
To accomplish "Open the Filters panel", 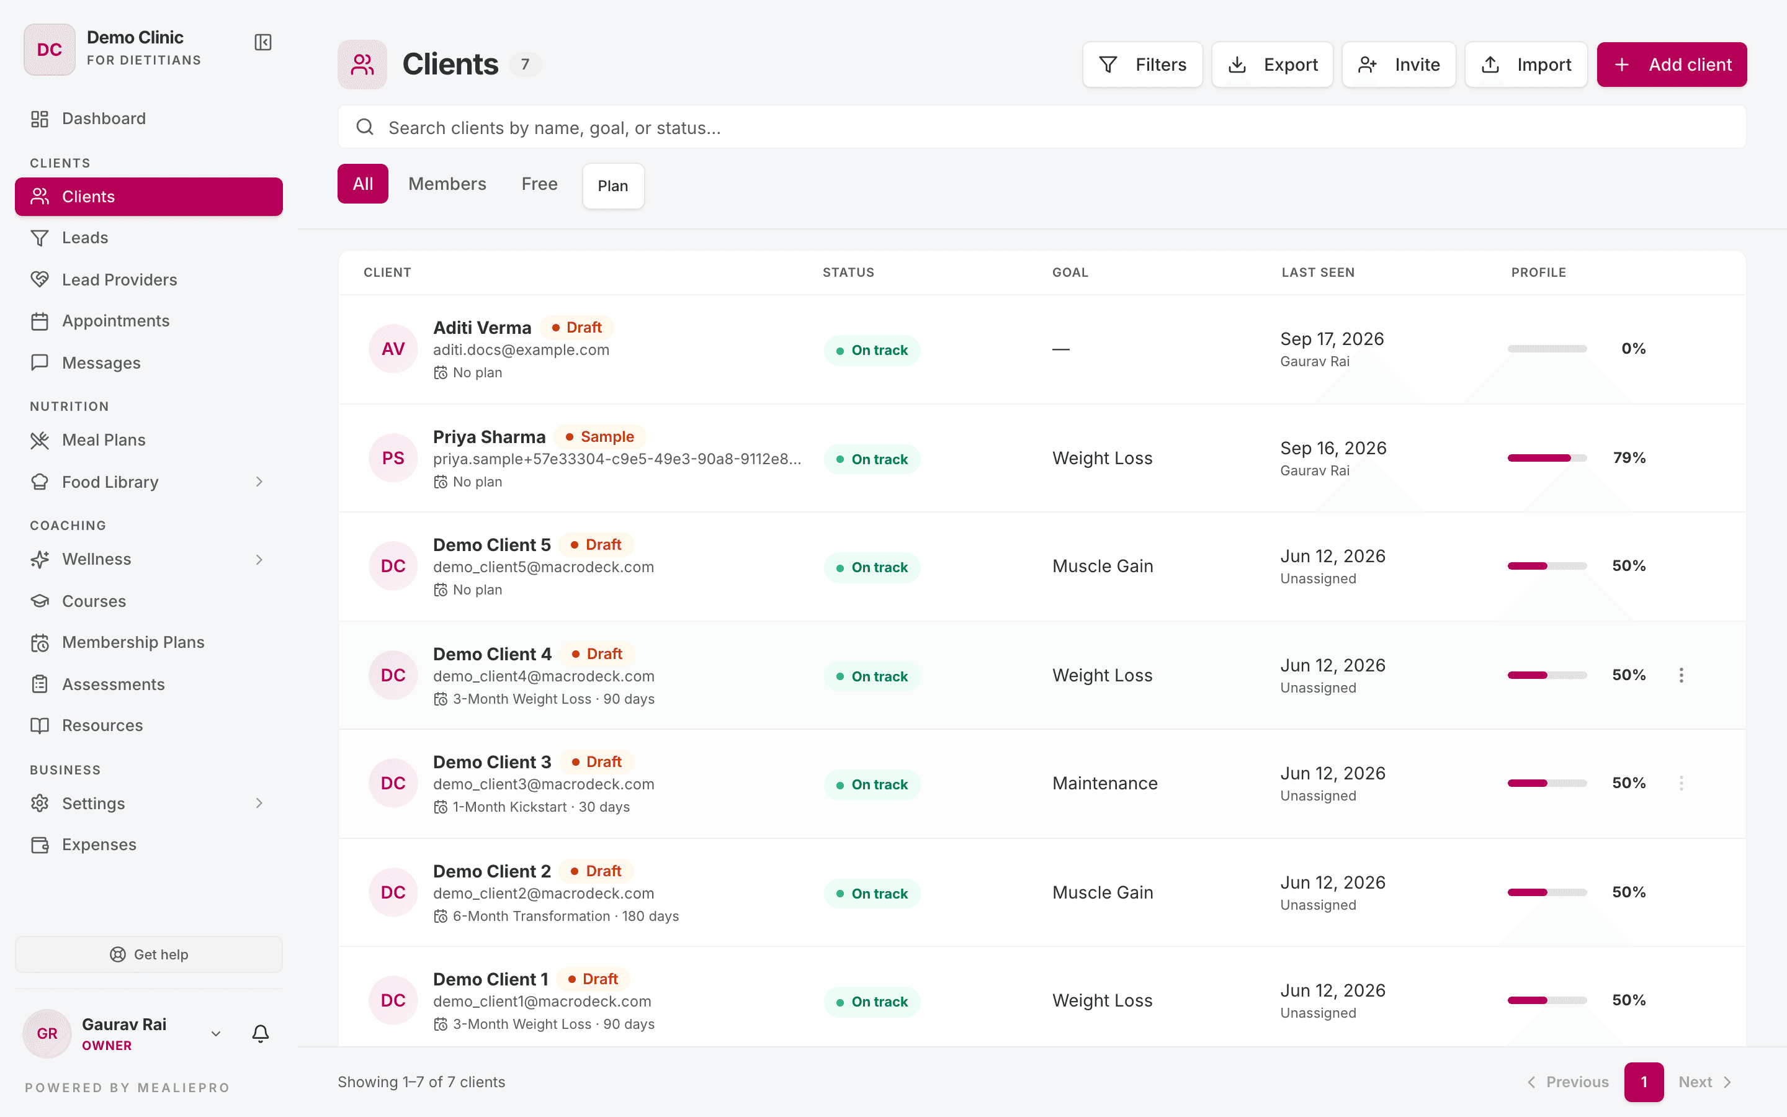I will [1142, 65].
